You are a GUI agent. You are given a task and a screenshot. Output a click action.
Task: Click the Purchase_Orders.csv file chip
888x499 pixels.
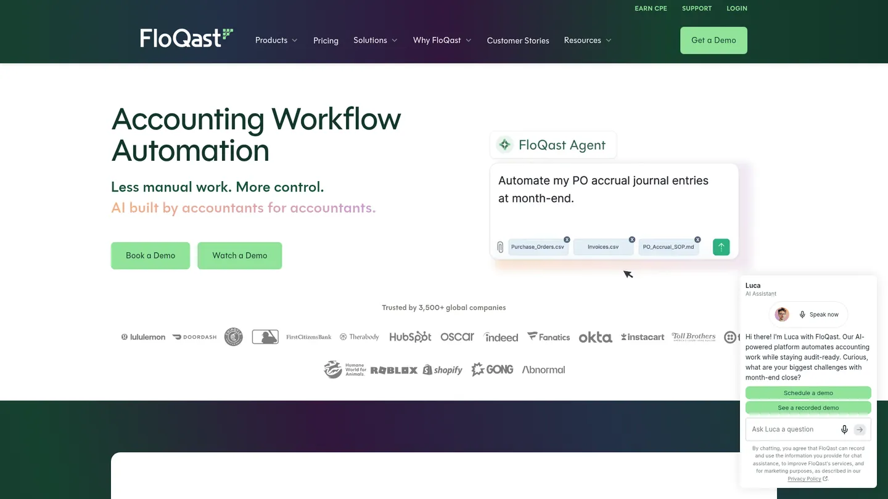pos(538,247)
